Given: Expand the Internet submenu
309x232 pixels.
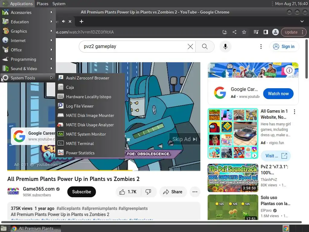Looking at the screenshot, I should [x=28, y=40].
